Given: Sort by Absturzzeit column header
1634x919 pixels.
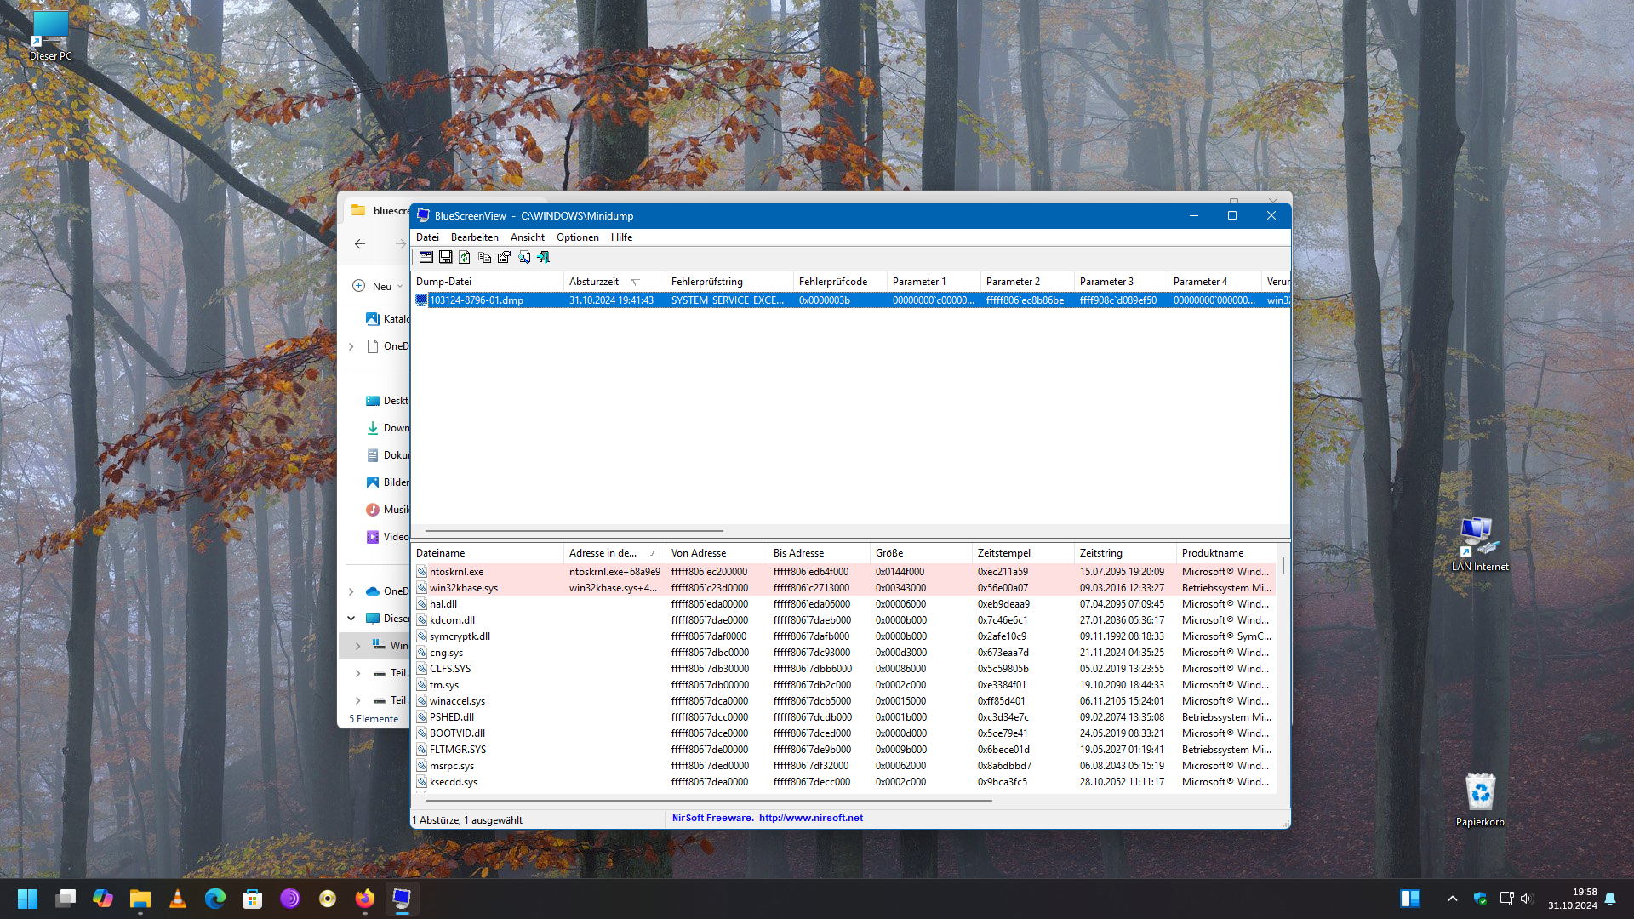Looking at the screenshot, I should coord(594,282).
